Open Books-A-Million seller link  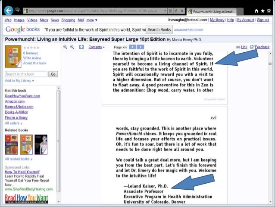tap(16, 112)
